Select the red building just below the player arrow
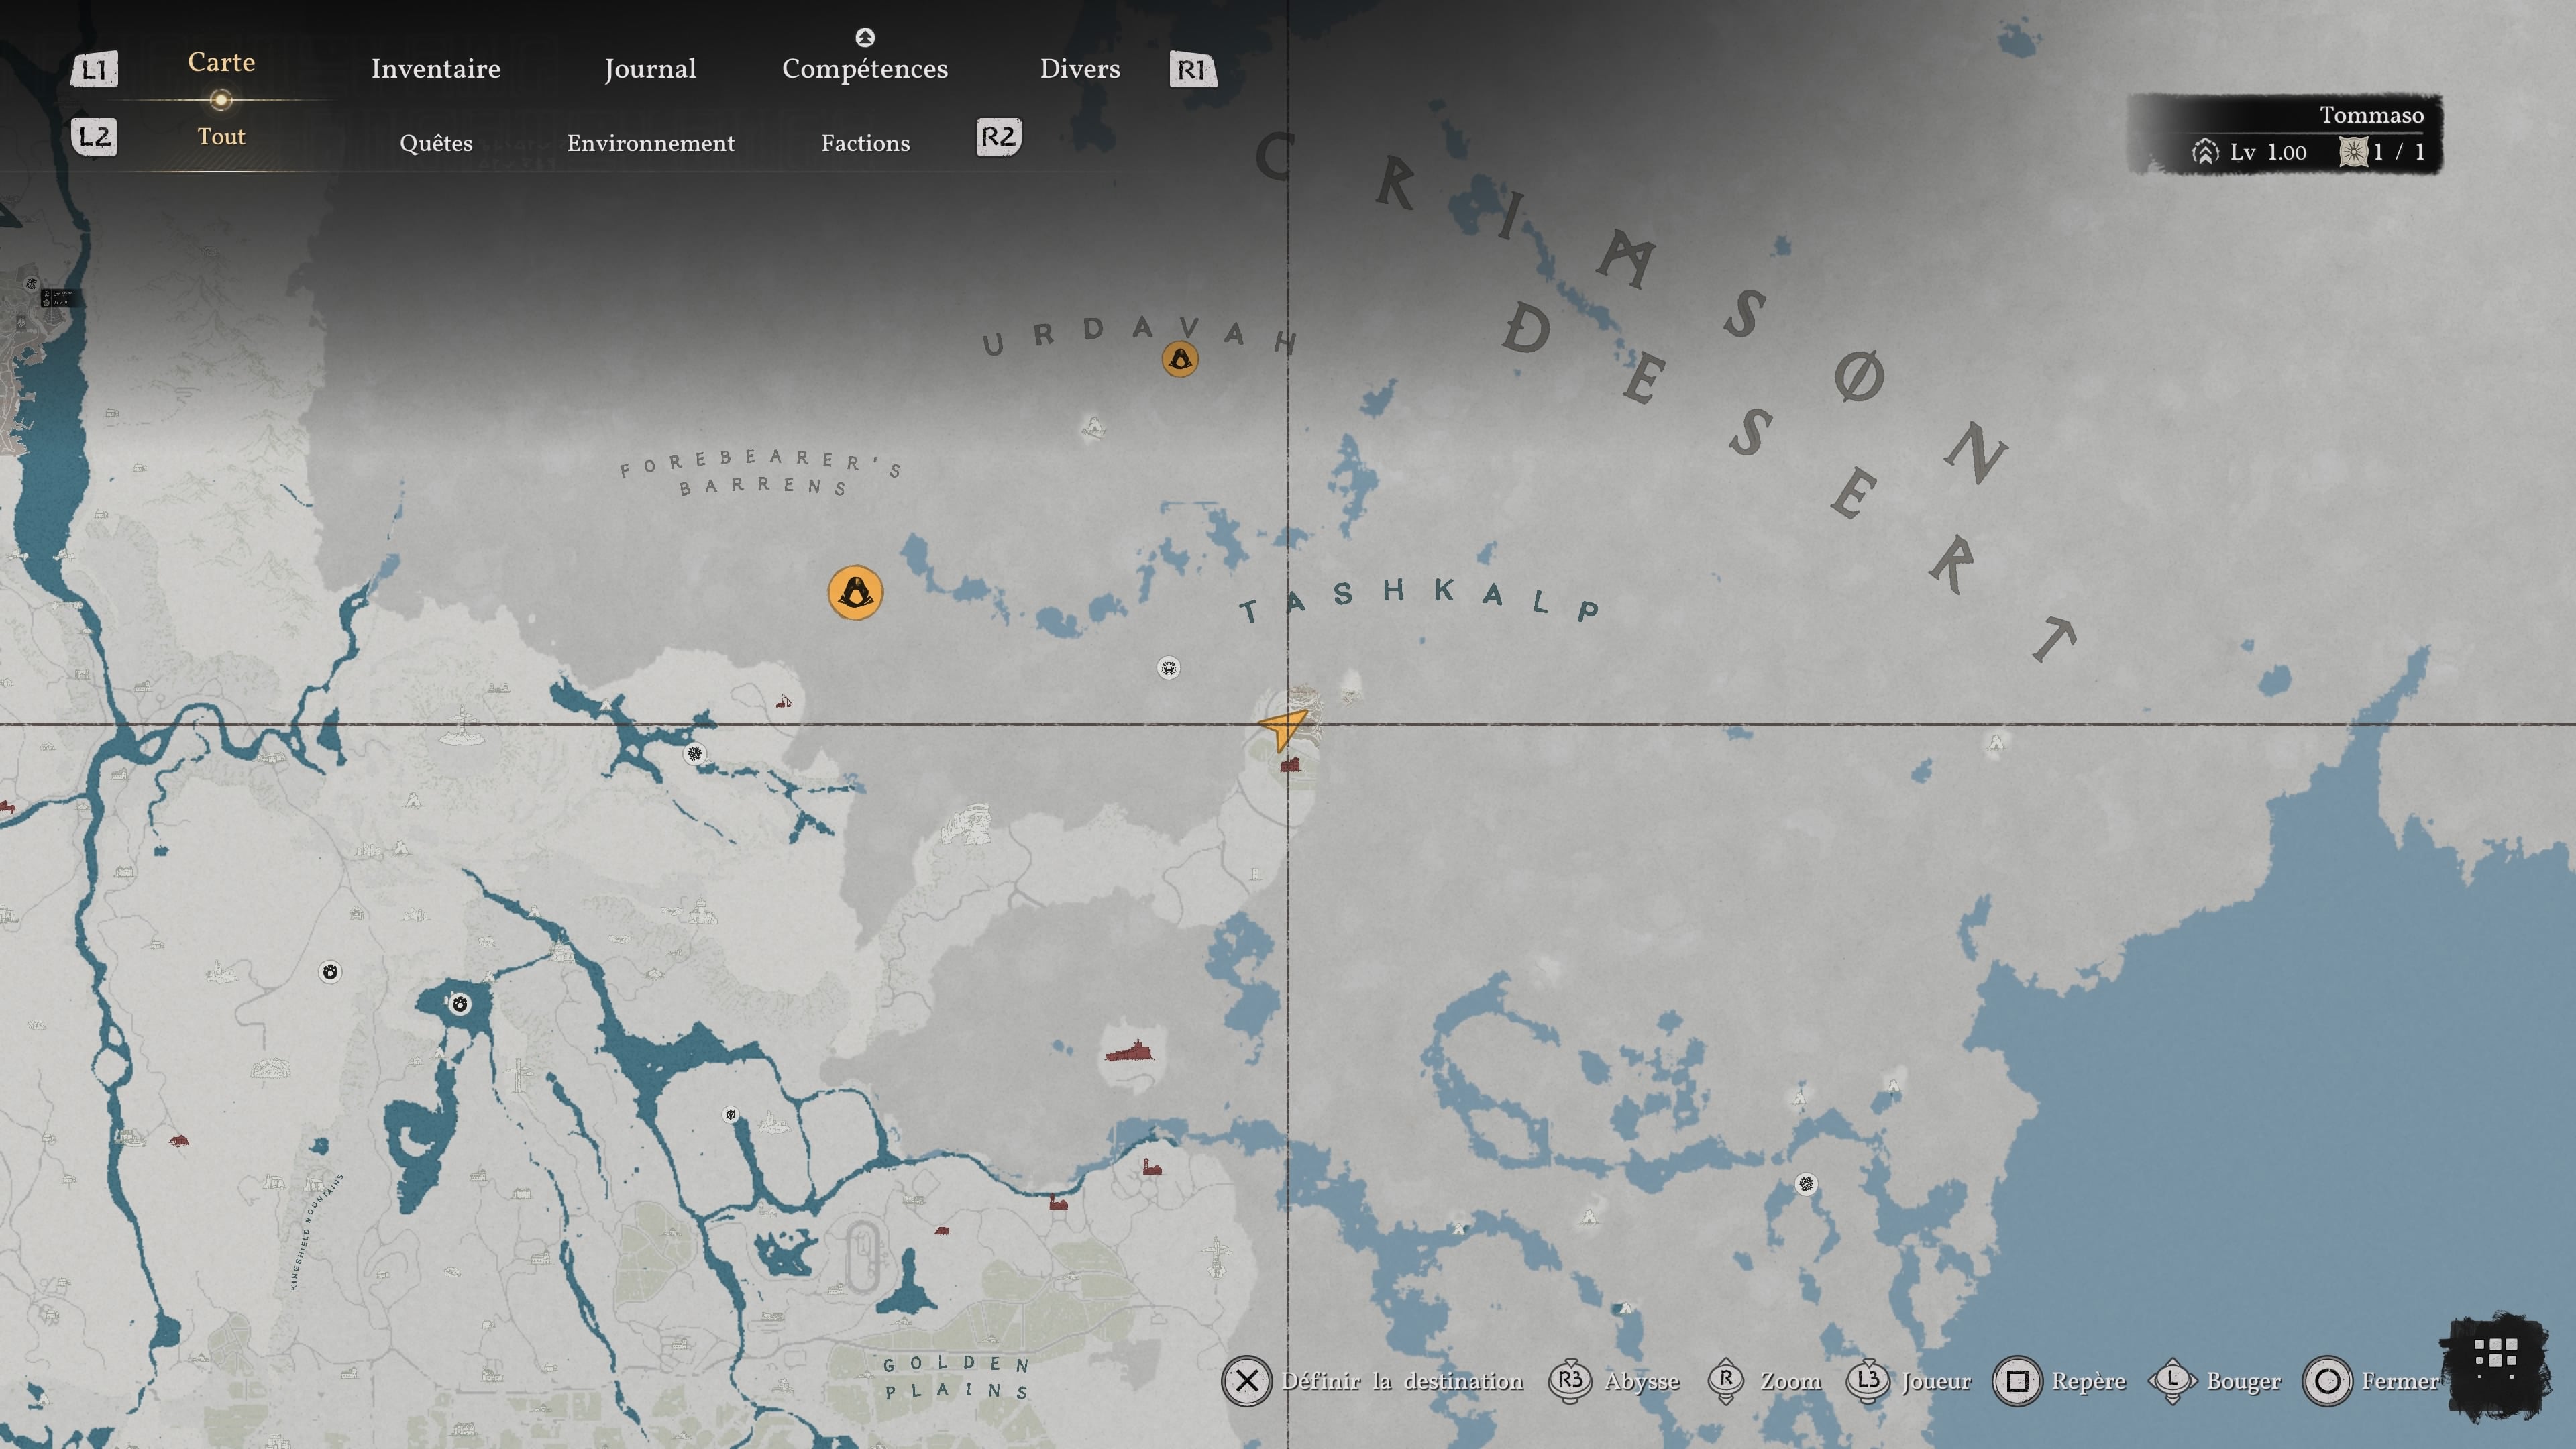The width and height of the screenshot is (2576, 1449). [1290, 765]
